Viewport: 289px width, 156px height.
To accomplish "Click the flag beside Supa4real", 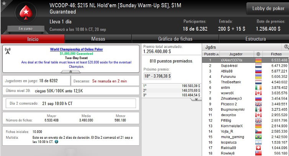I will point(258,66).
